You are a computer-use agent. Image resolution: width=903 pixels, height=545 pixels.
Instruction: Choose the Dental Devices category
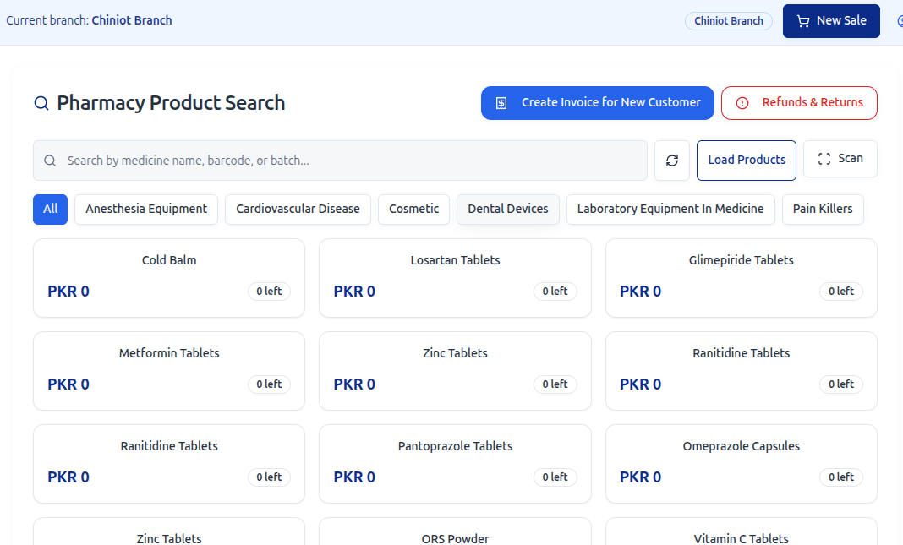507,210
